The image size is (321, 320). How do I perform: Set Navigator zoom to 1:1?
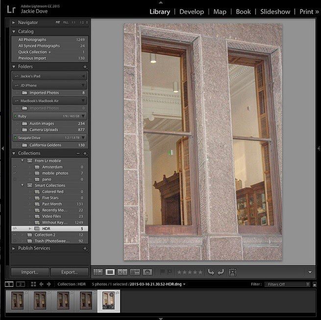pos(74,23)
